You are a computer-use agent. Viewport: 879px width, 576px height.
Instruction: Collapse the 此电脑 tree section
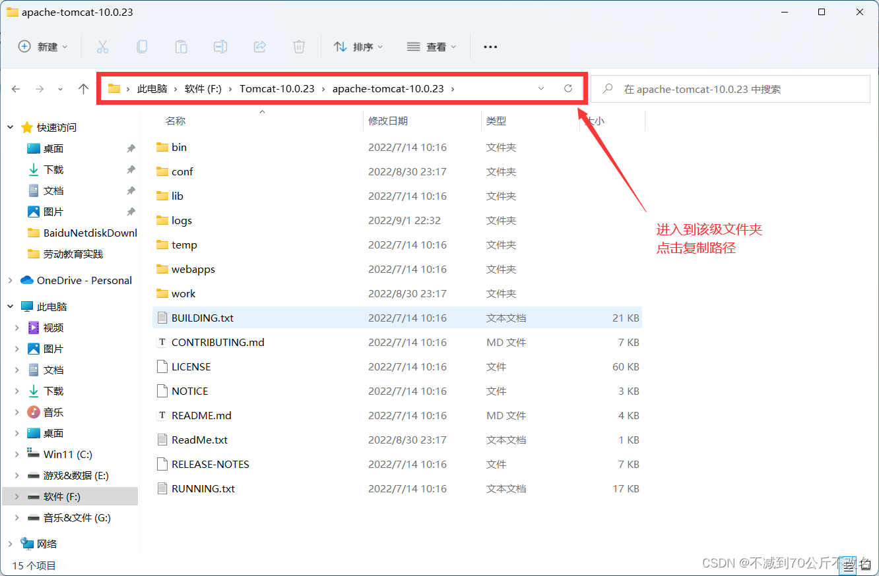[10, 306]
